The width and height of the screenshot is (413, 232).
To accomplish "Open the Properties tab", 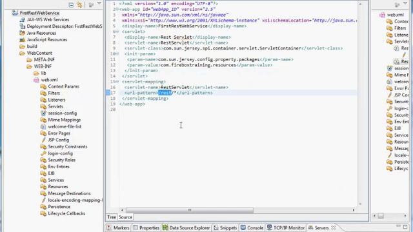I will 146,227.
